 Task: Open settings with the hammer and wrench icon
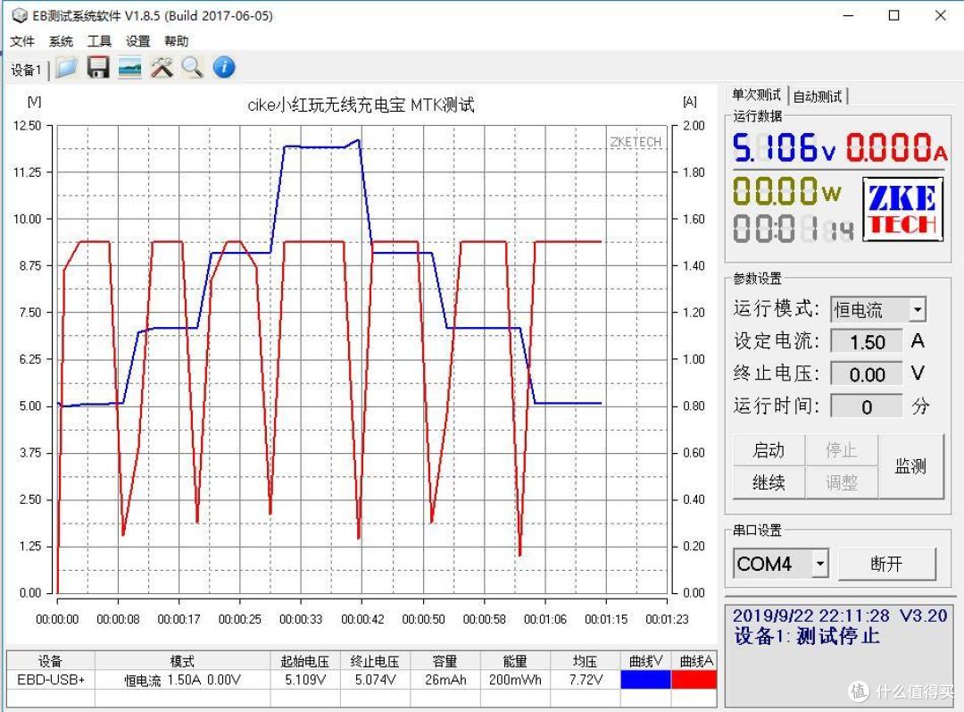162,67
